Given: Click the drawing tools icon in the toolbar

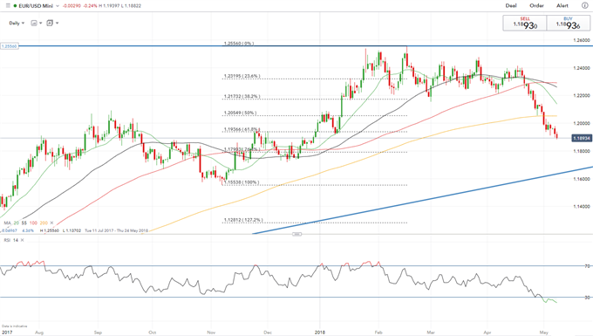Looking at the screenshot, I should pyautogui.click(x=50, y=23).
